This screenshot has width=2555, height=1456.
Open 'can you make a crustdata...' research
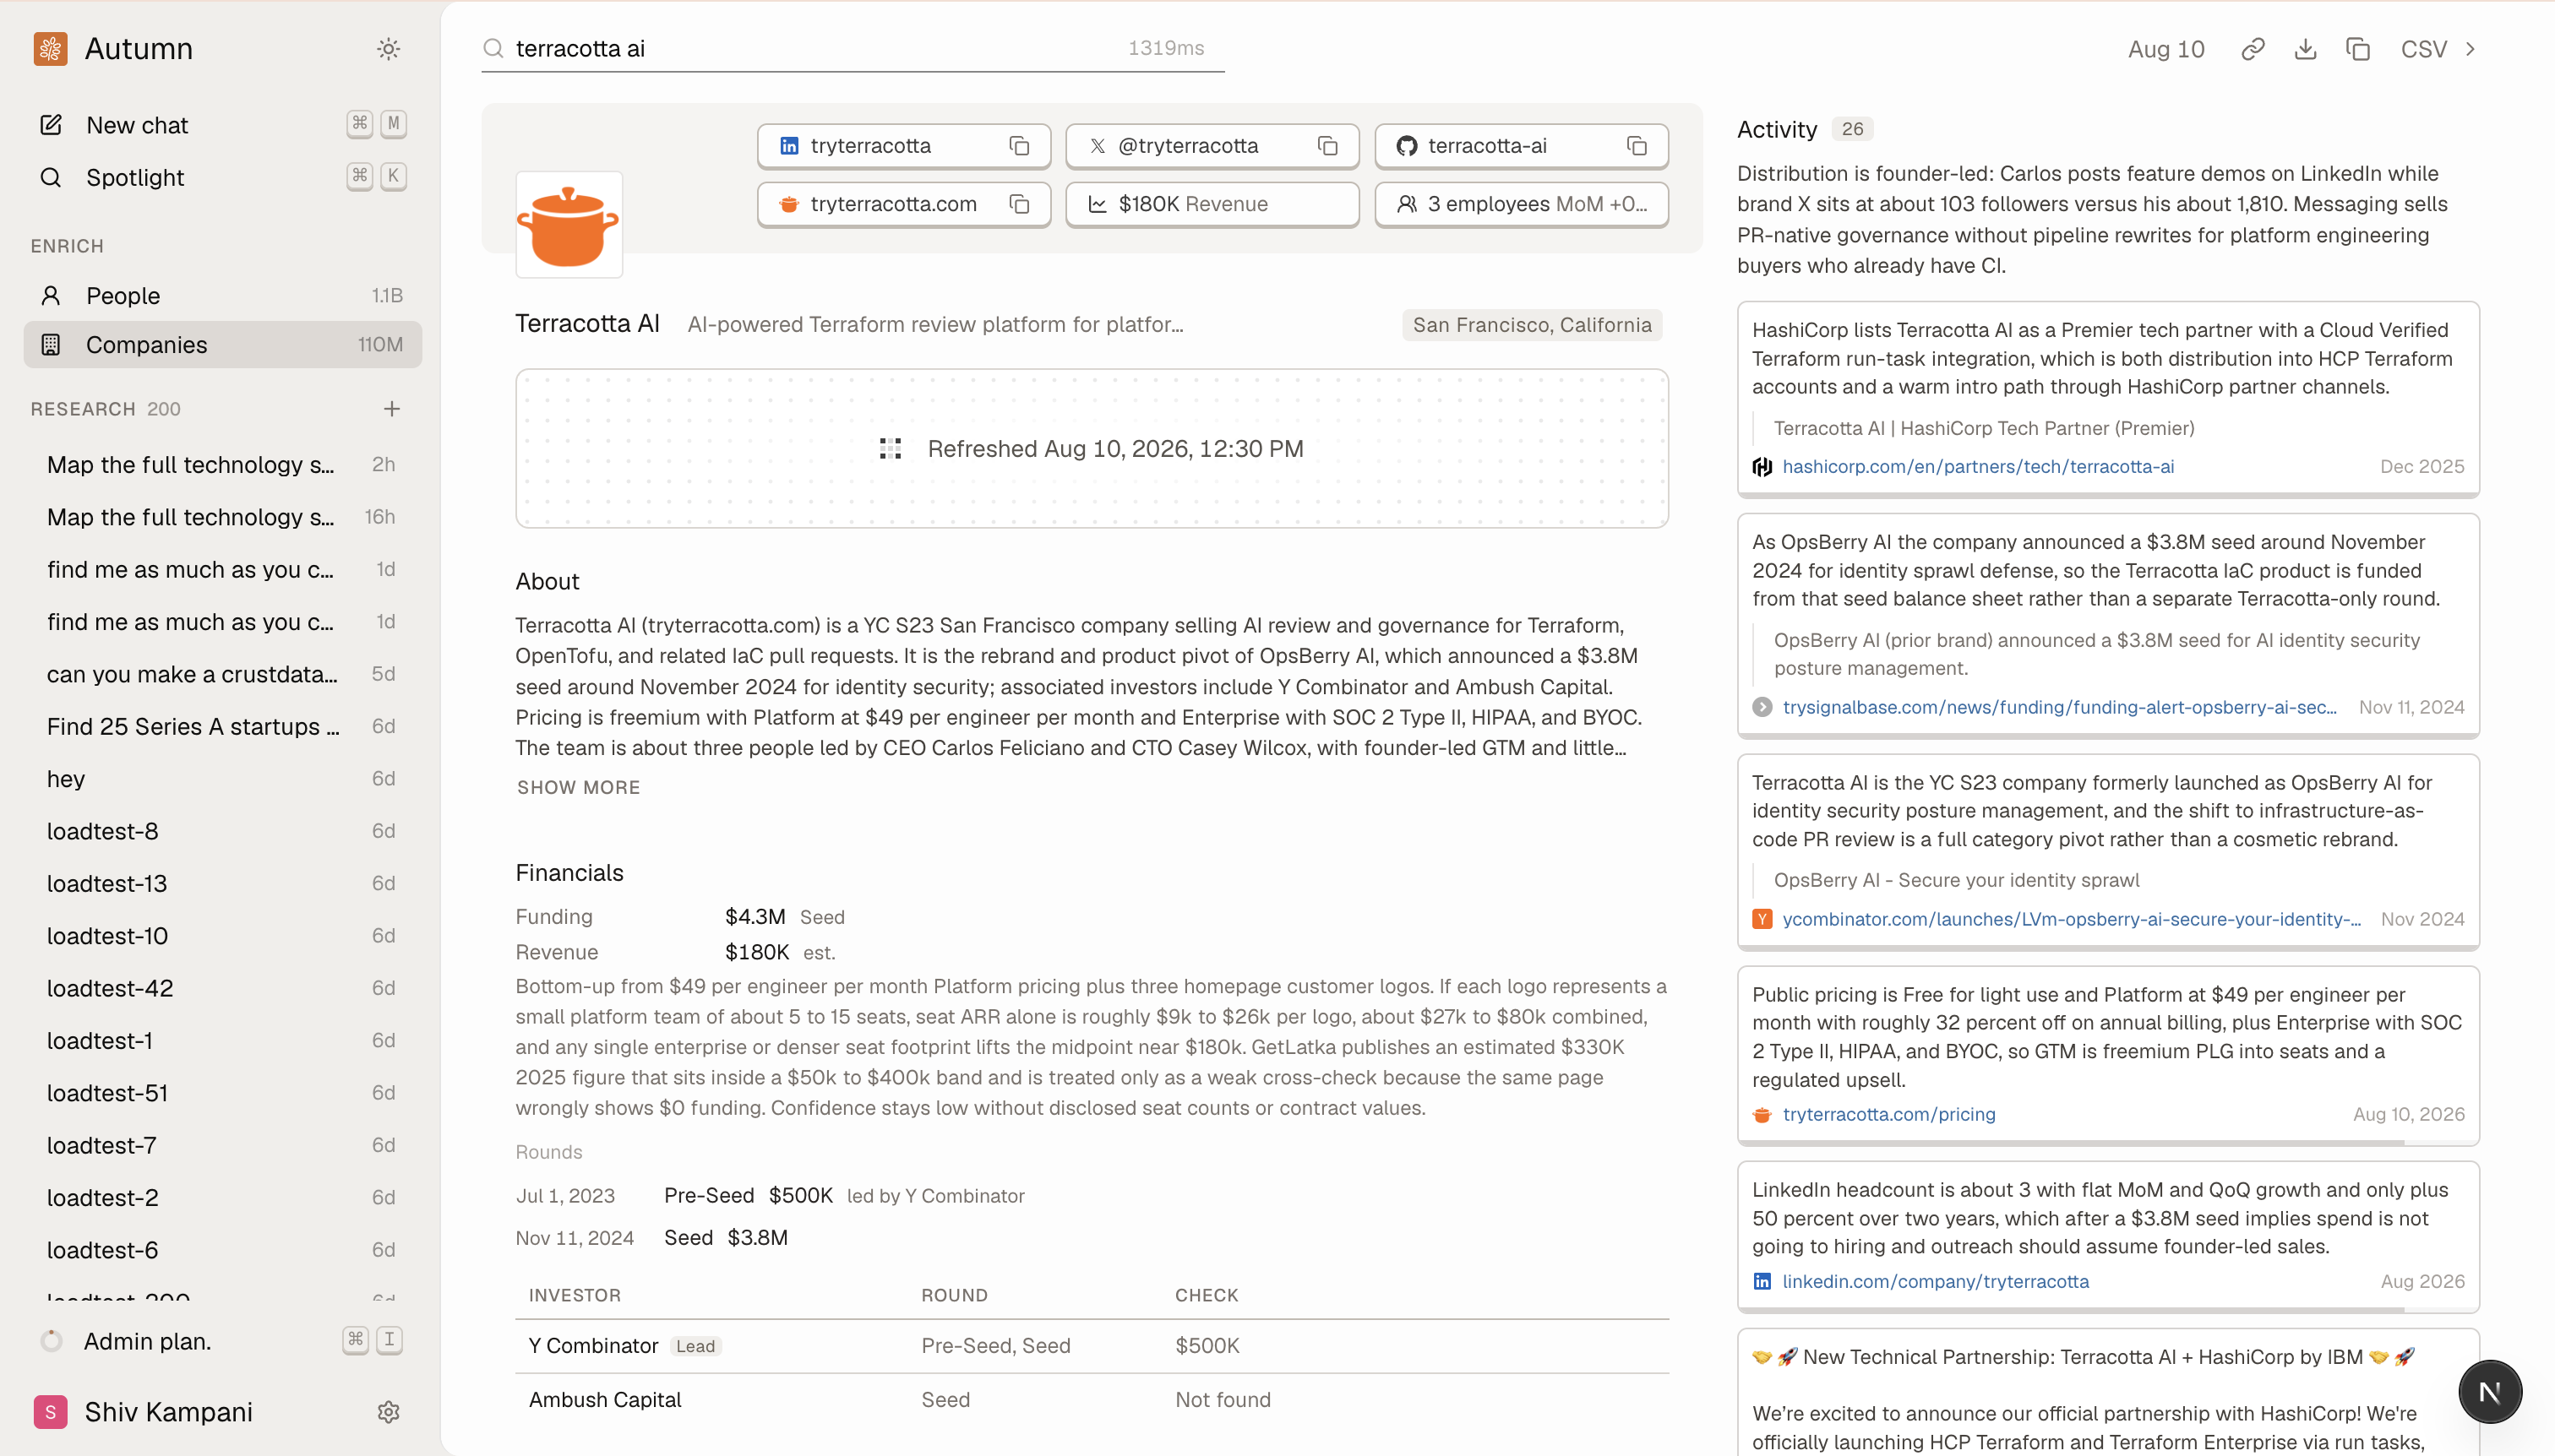click(222, 673)
